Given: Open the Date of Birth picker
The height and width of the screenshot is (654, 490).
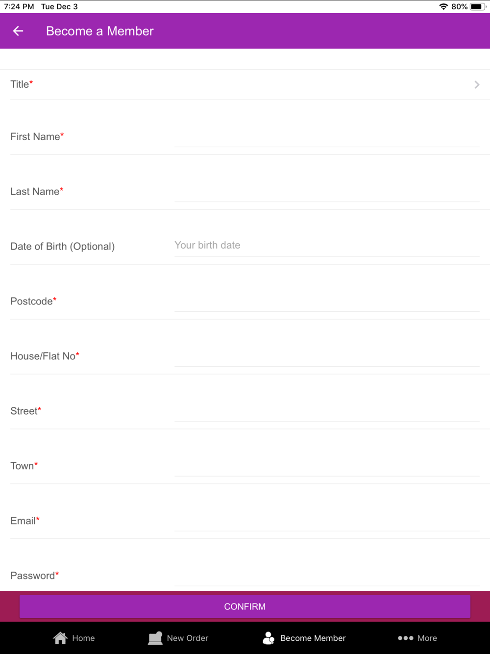Looking at the screenshot, I should tap(326, 245).
